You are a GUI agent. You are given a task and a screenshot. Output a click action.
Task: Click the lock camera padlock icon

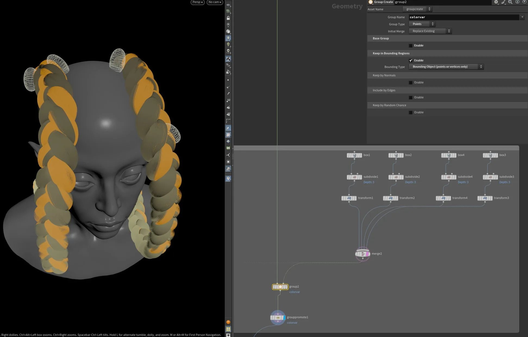(x=228, y=18)
